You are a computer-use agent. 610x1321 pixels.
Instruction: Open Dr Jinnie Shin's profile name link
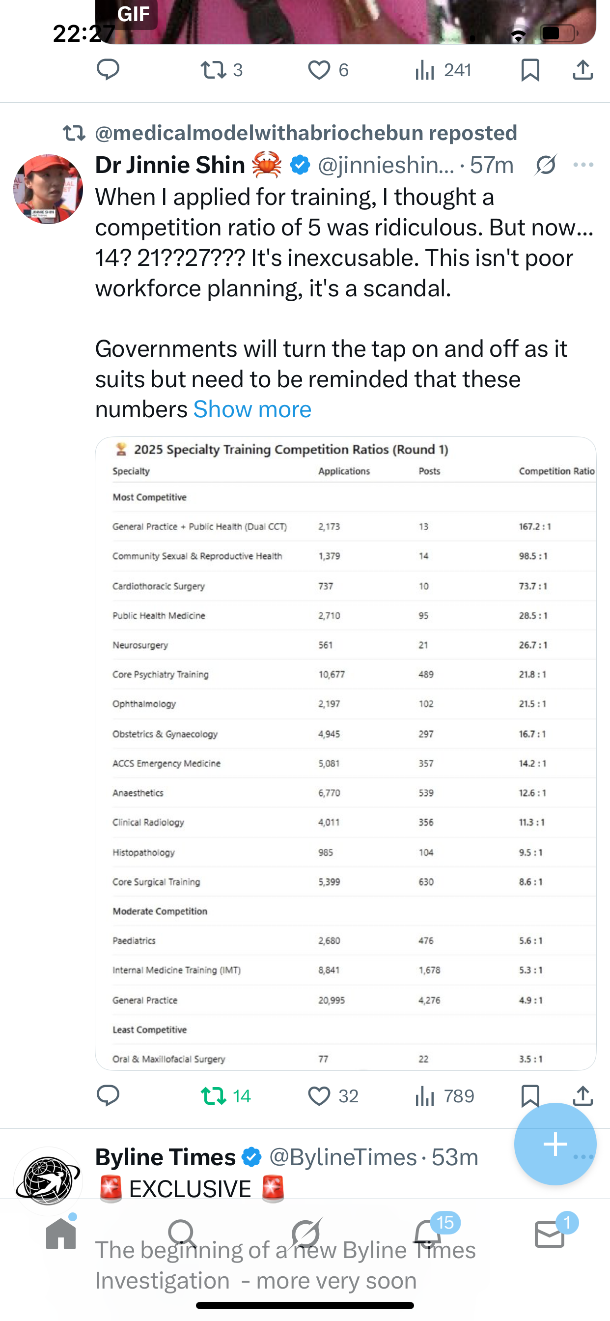[x=169, y=165]
